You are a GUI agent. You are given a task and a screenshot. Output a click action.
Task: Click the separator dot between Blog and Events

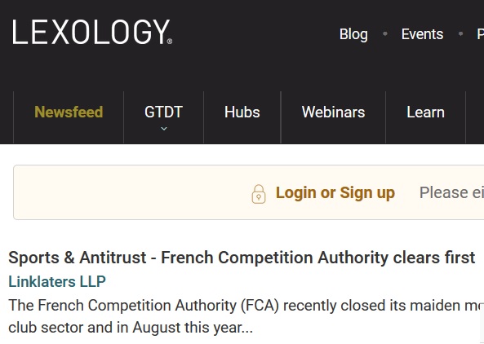(385, 33)
